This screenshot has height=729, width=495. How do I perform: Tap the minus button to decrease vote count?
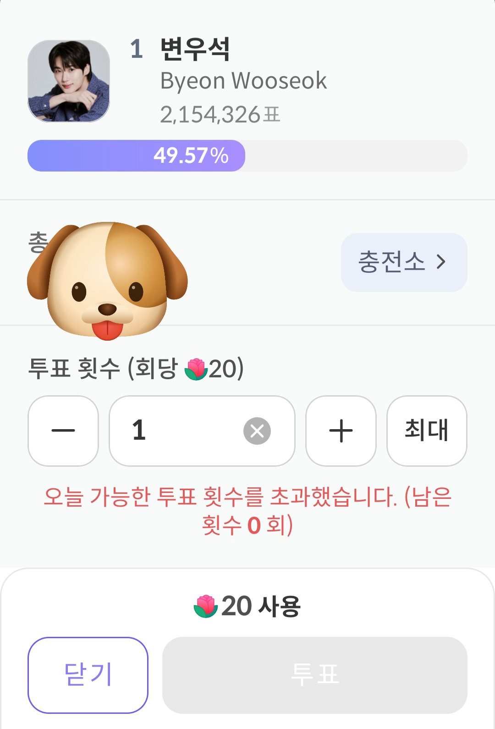pyautogui.click(x=63, y=431)
